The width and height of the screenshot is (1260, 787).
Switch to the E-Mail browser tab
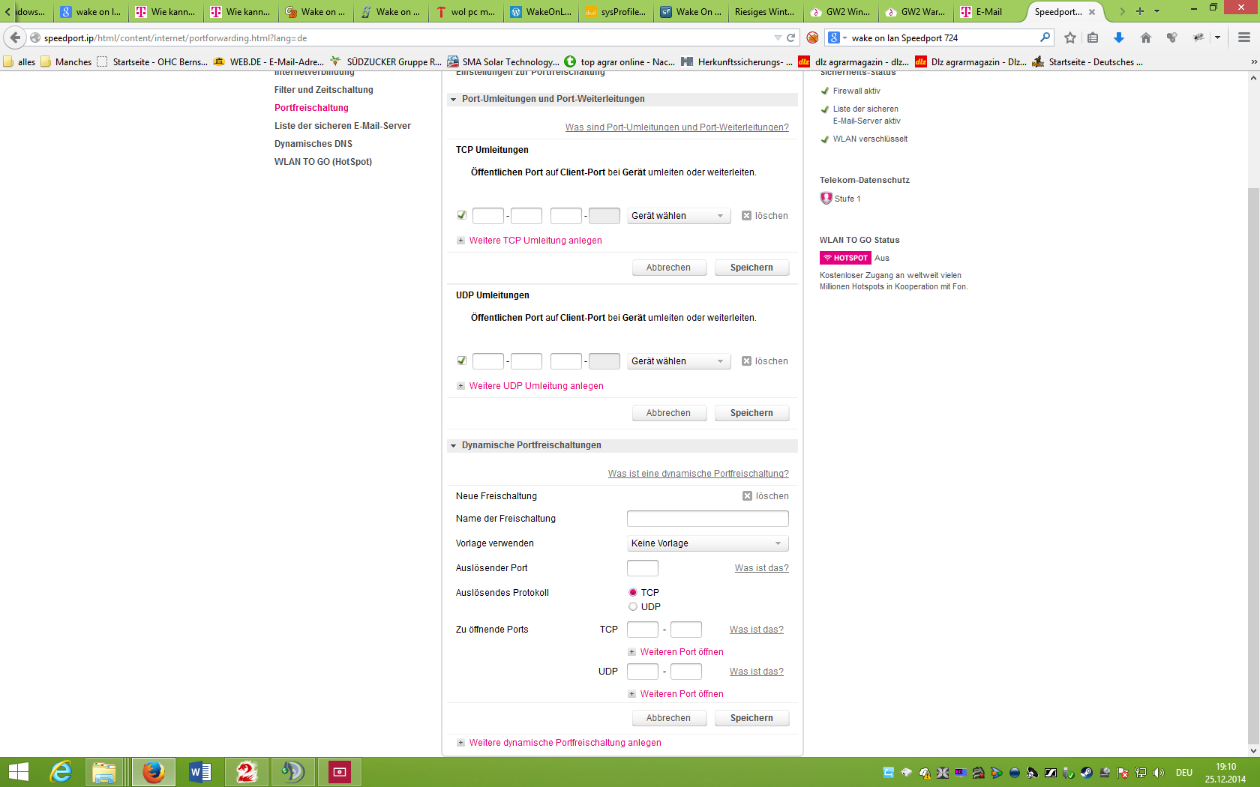click(x=988, y=11)
